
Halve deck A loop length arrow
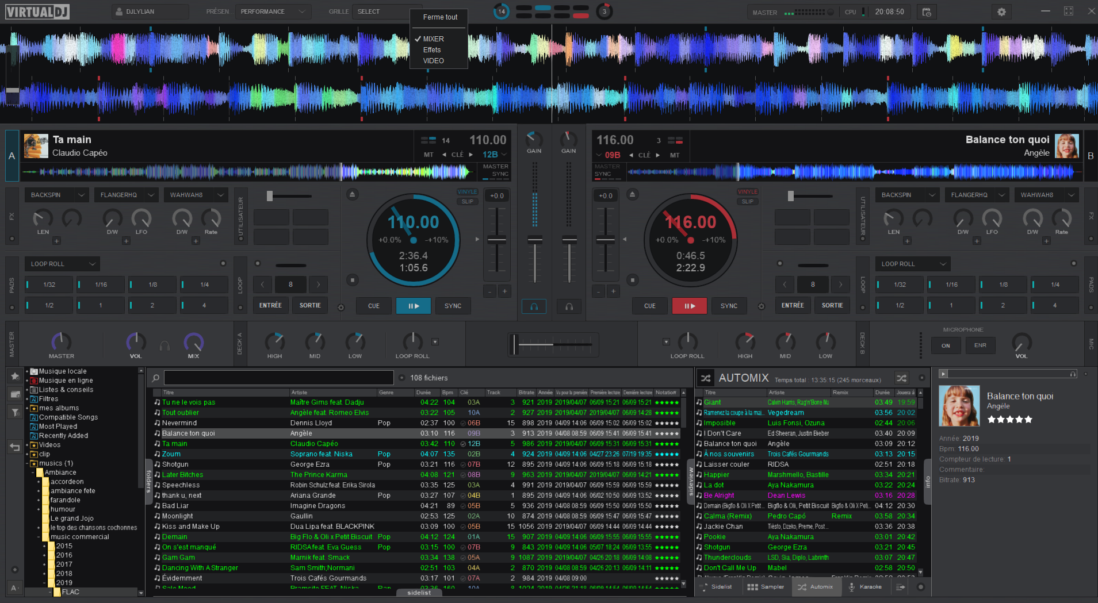point(262,284)
